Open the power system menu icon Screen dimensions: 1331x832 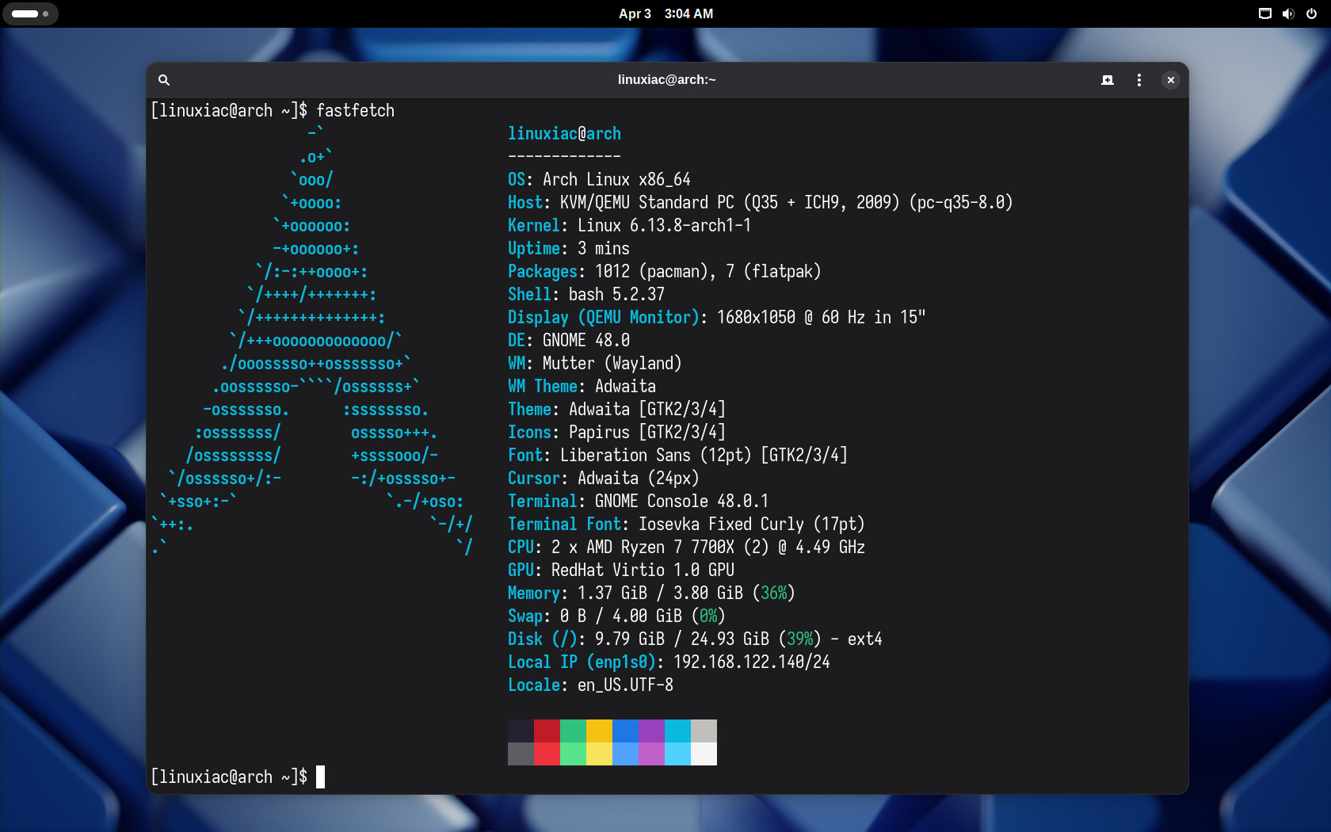1311,13
